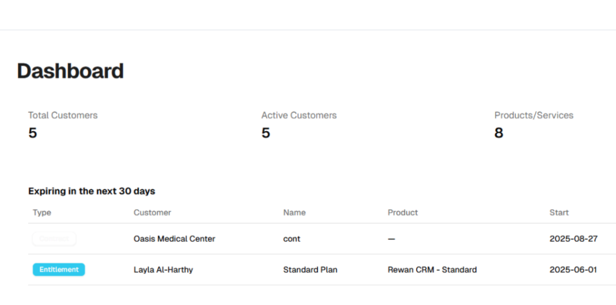The image size is (616, 305).
Task: Open the Layla Al-Harthy customer
Action: click(x=163, y=270)
